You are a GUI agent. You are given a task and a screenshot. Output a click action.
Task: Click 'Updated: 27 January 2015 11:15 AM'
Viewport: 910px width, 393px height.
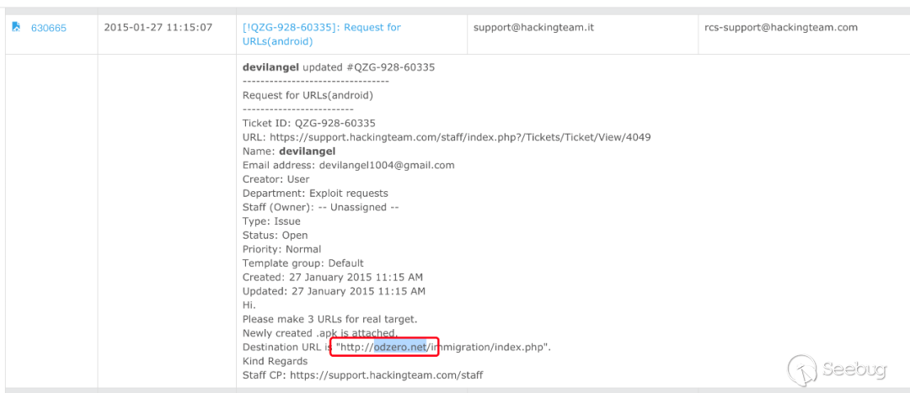click(334, 291)
